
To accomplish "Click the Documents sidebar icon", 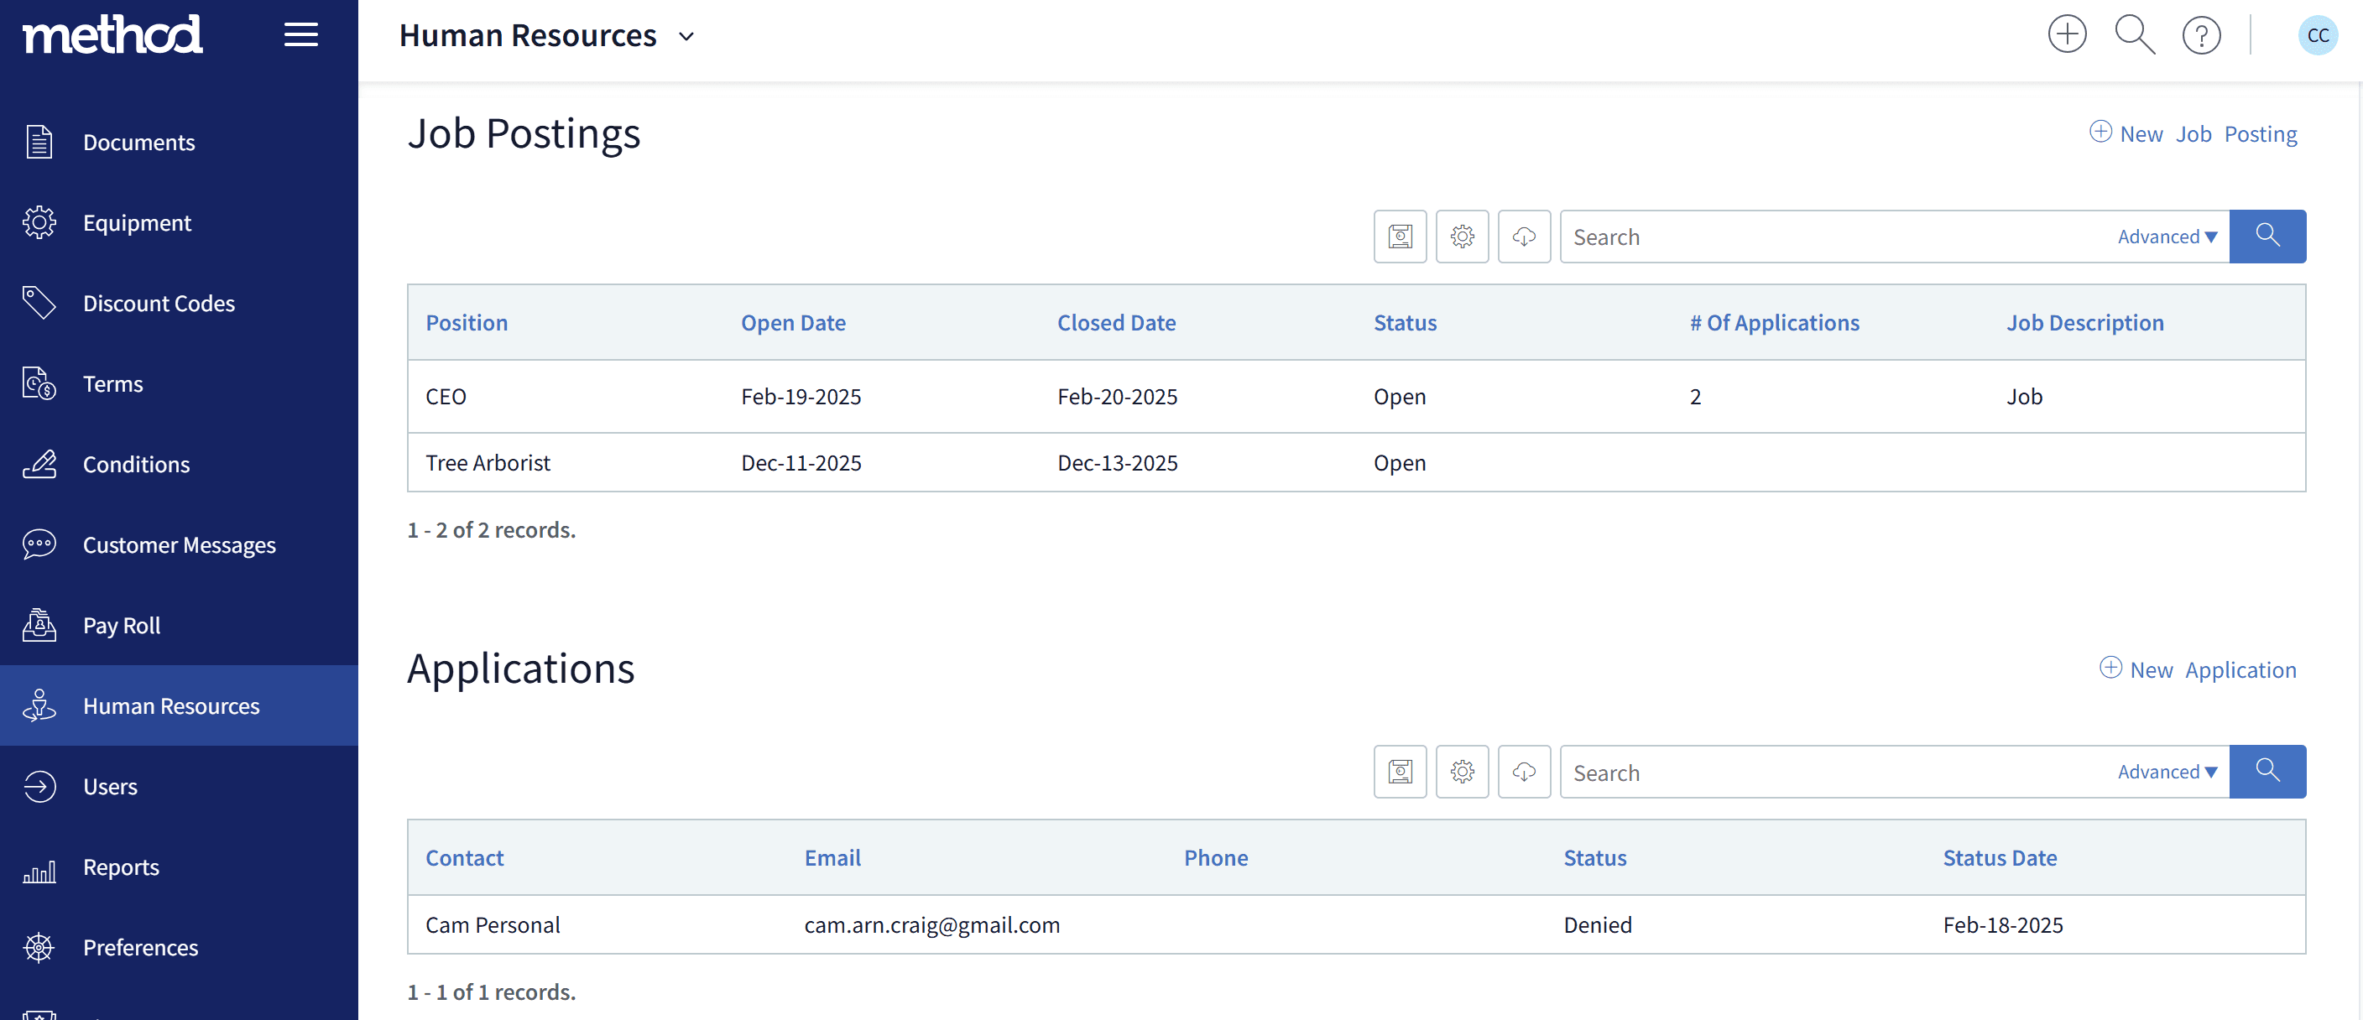I will click(x=39, y=142).
